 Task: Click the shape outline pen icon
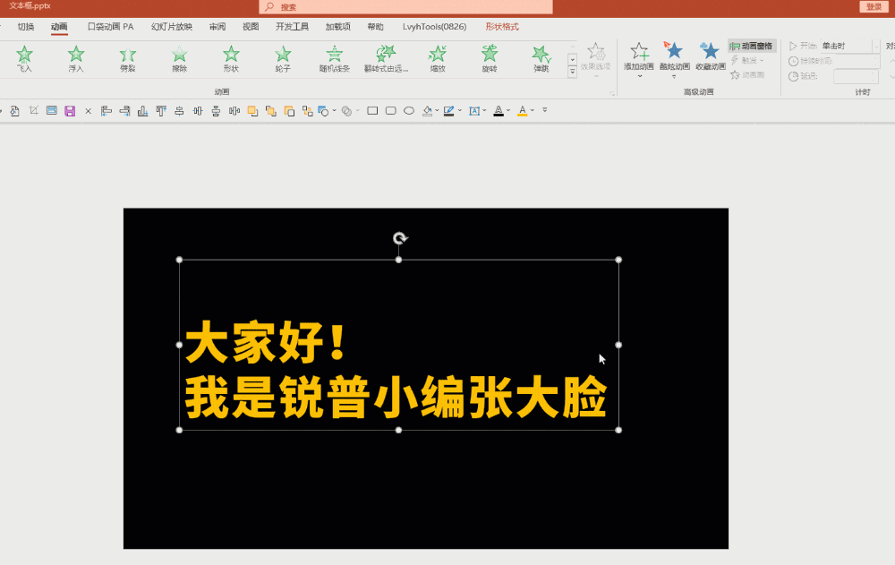point(449,111)
